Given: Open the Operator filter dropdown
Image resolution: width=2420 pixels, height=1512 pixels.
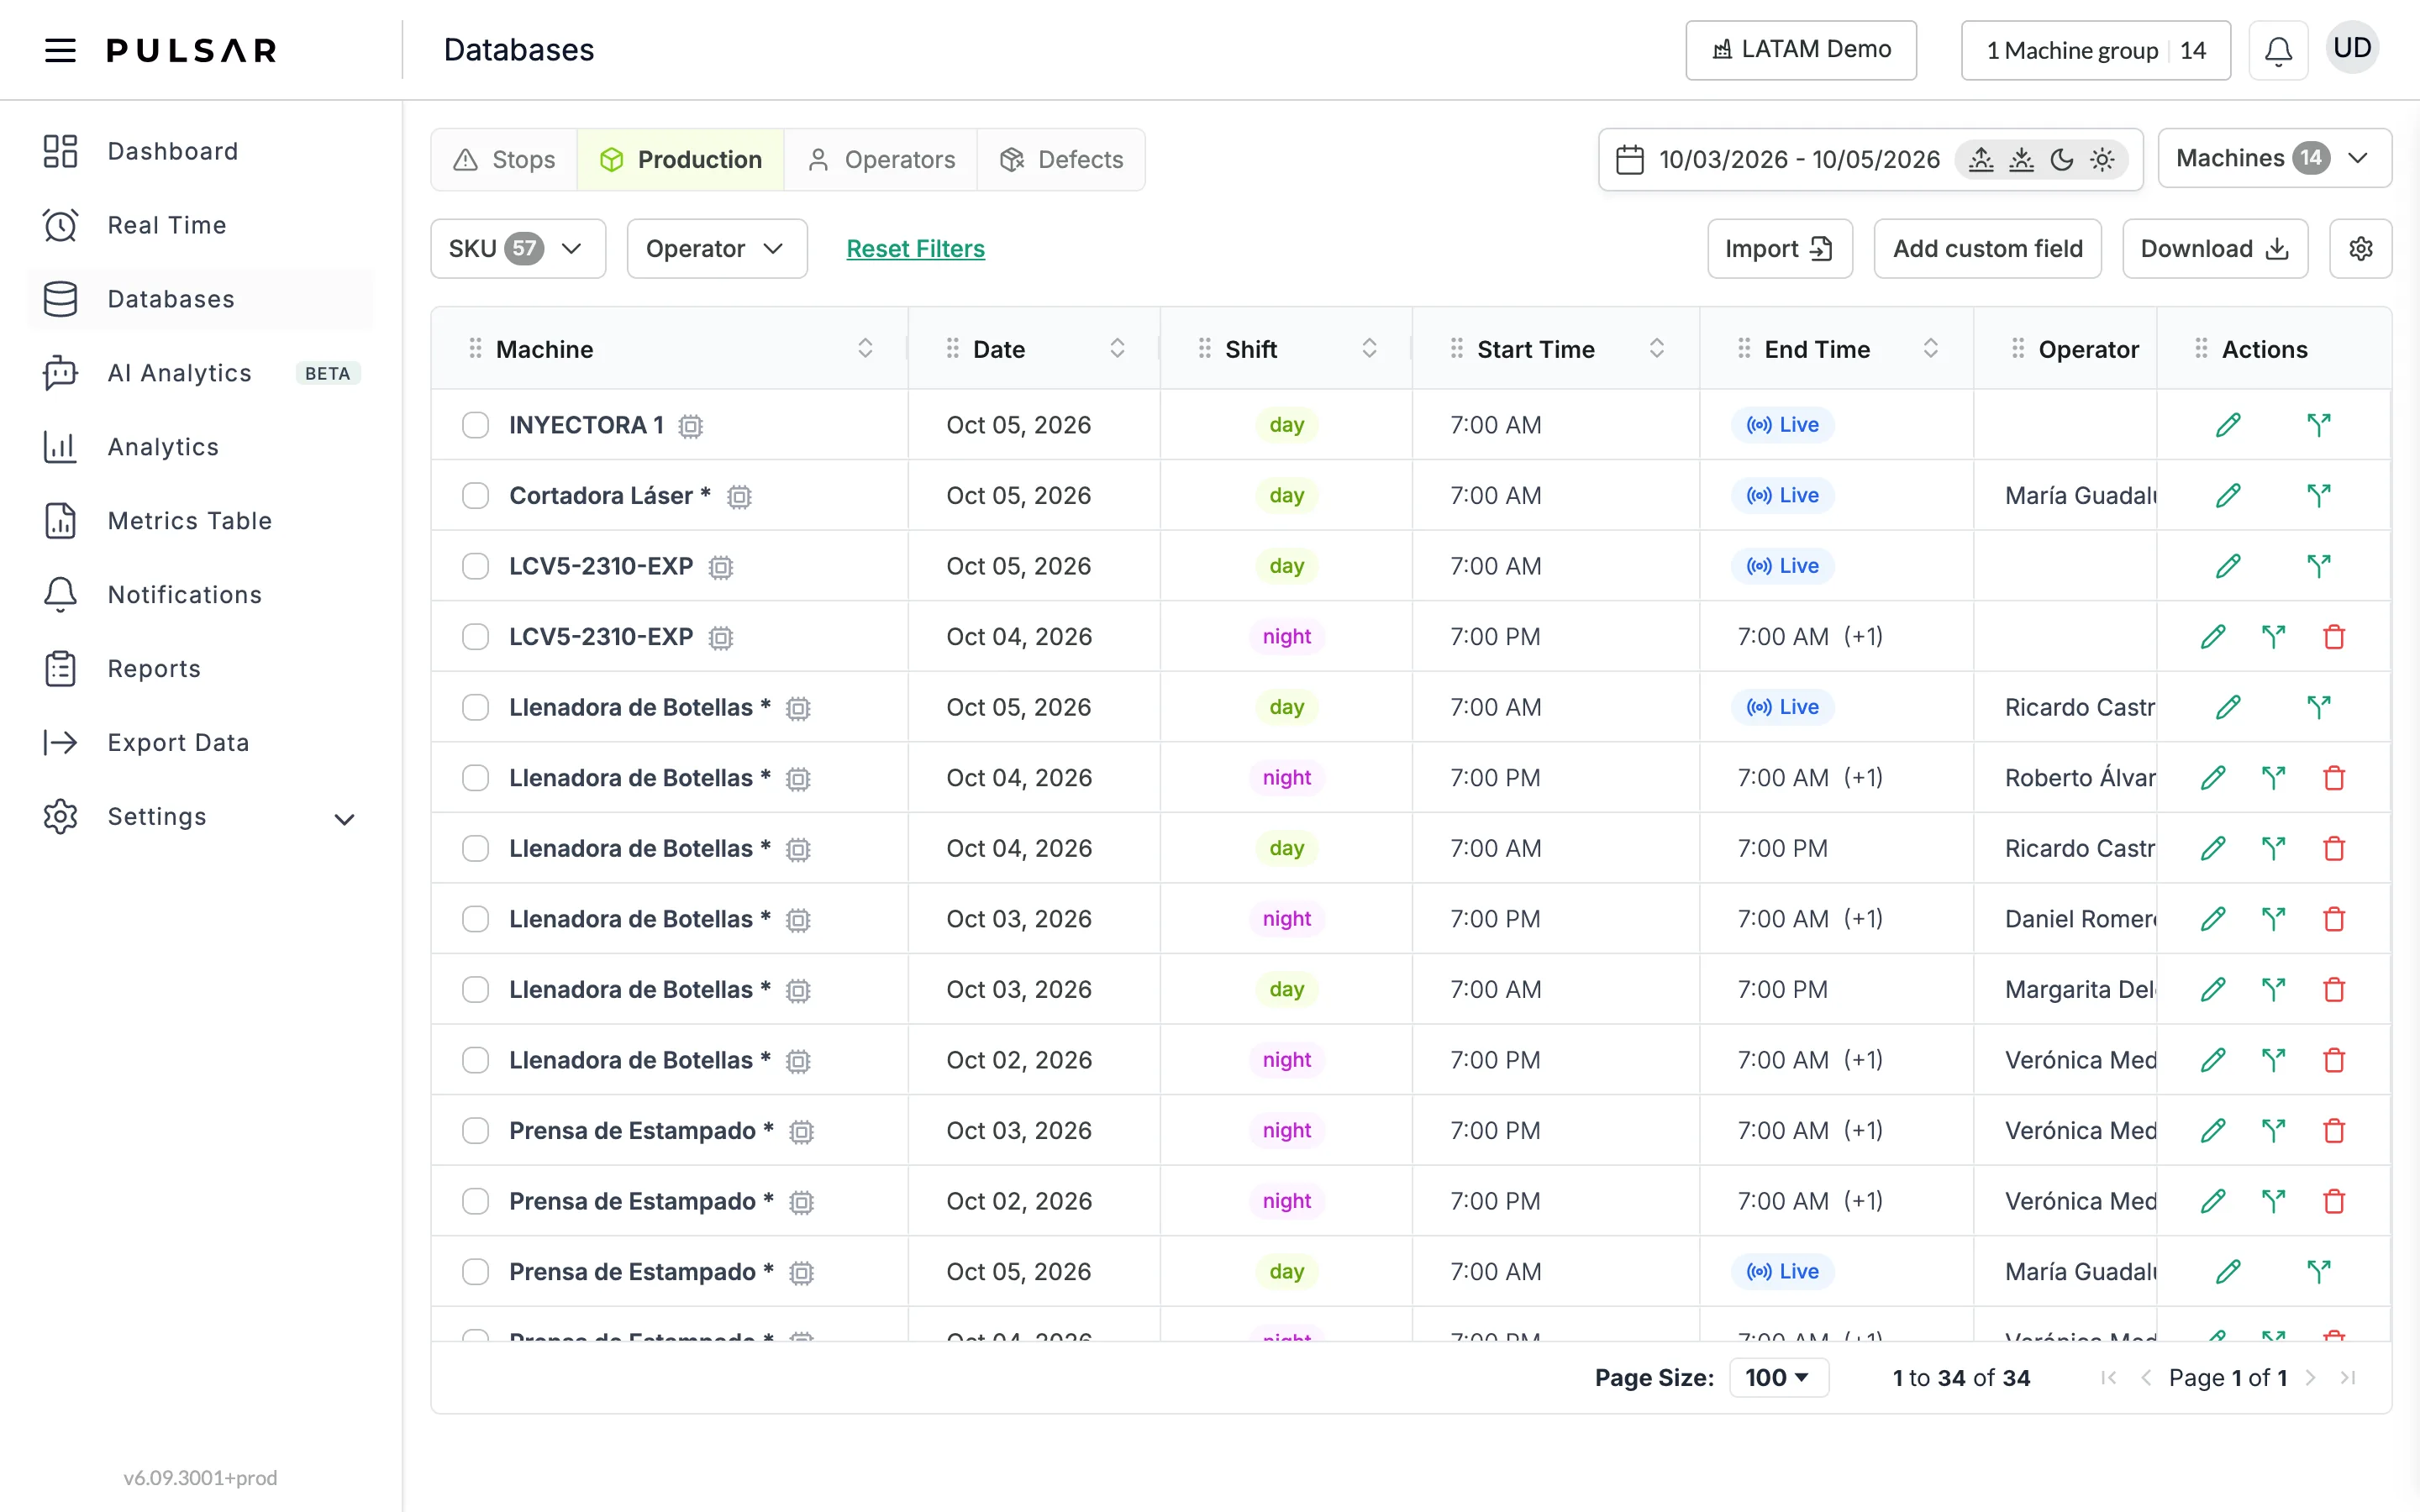Looking at the screenshot, I should point(717,248).
